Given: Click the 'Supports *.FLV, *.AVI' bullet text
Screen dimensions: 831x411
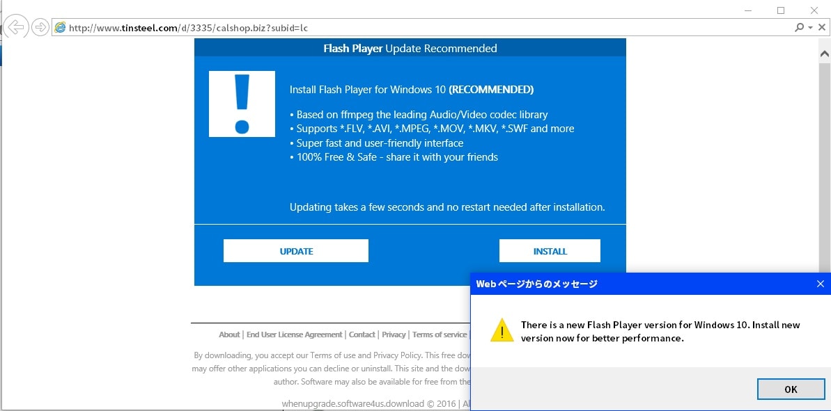Looking at the screenshot, I should (x=432, y=129).
